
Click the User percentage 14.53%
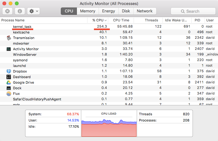point(73,120)
